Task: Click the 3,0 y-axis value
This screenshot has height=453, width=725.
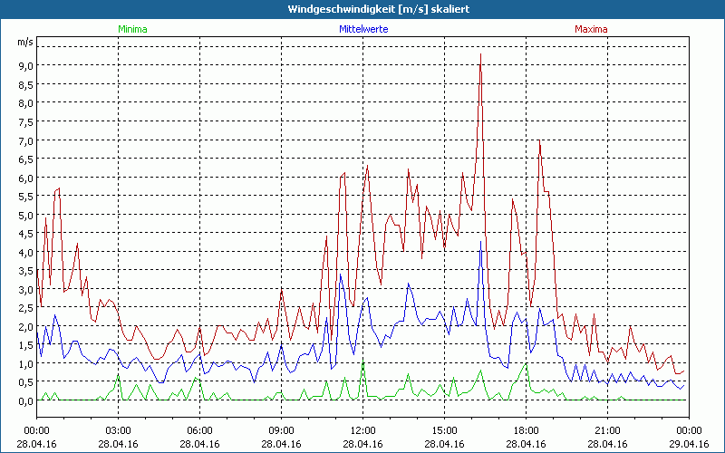Action: [25, 289]
